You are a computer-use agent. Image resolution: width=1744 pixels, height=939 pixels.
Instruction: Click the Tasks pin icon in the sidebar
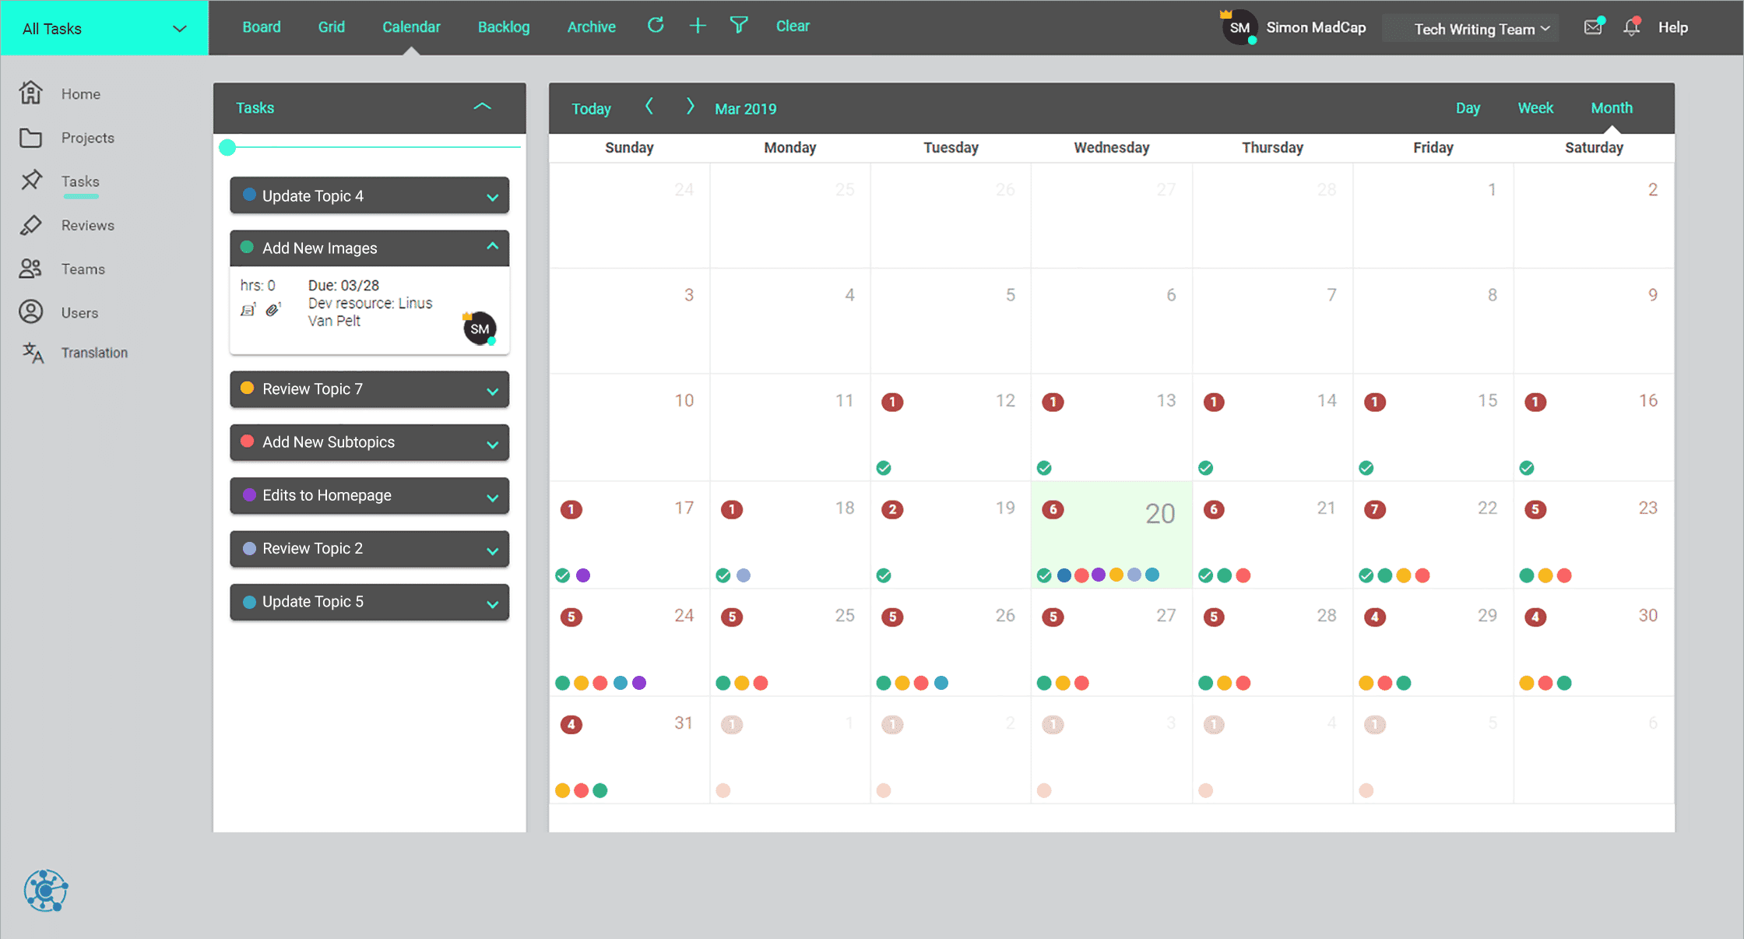31,181
